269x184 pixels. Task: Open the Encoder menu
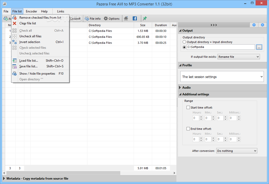point(31,11)
